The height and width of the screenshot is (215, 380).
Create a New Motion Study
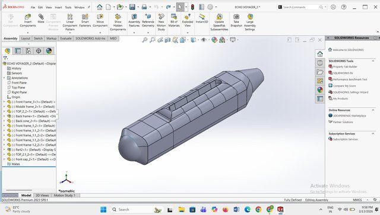(x=161, y=23)
